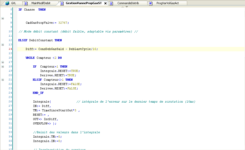Click the down arrow on the pane splitter

pyautogui.click(x=127, y=7)
